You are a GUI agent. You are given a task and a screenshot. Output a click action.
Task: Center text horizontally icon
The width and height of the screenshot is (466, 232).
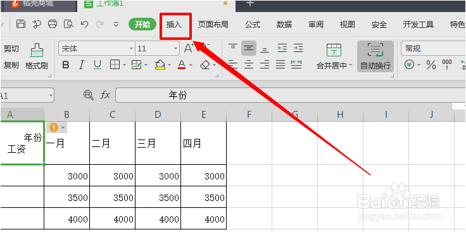(x=249, y=64)
